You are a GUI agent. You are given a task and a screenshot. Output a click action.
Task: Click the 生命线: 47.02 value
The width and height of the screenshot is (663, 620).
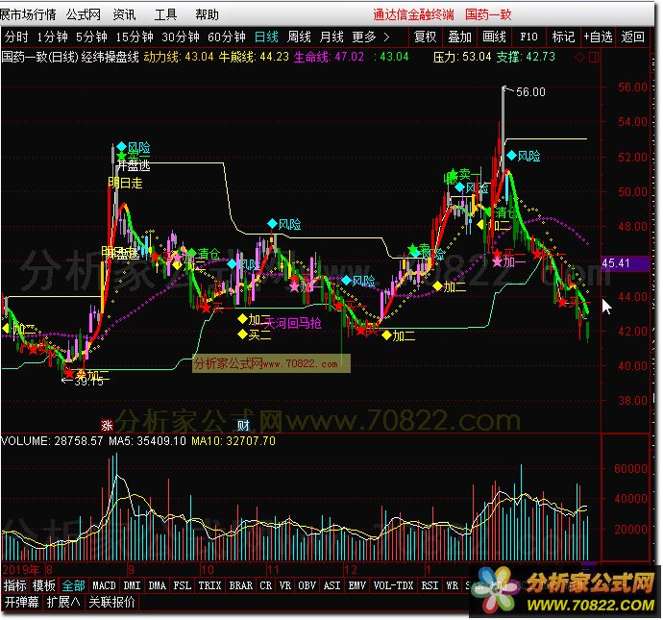pyautogui.click(x=329, y=57)
